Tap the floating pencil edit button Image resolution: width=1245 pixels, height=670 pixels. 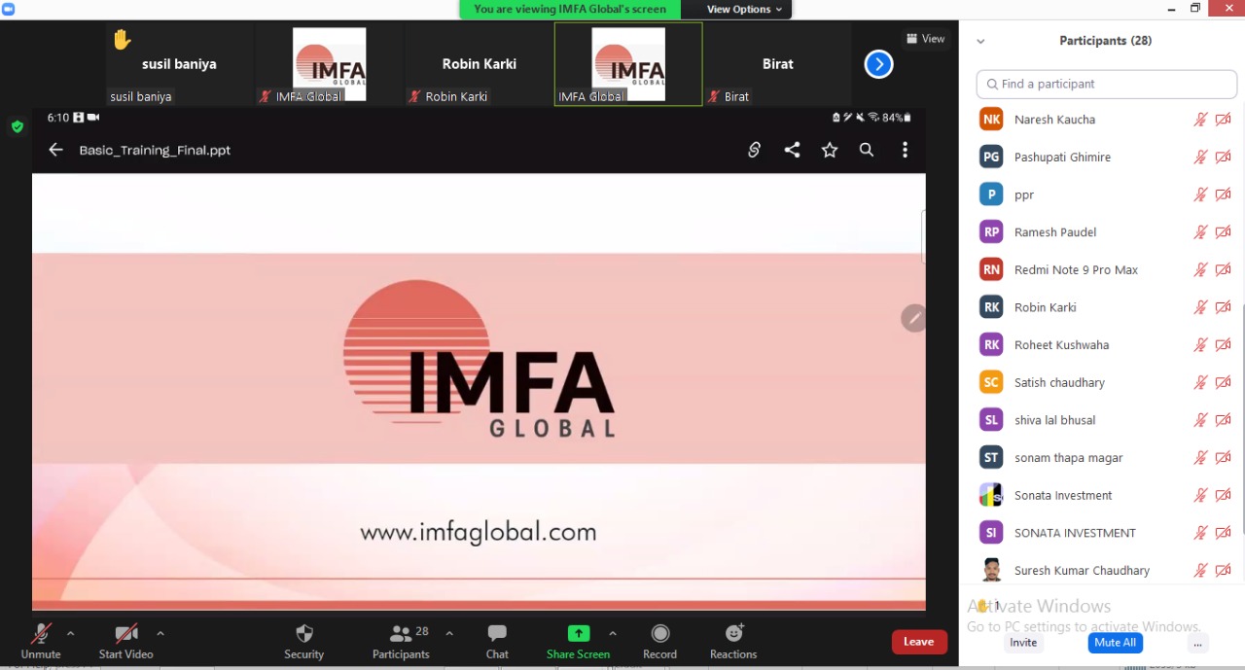[913, 318]
